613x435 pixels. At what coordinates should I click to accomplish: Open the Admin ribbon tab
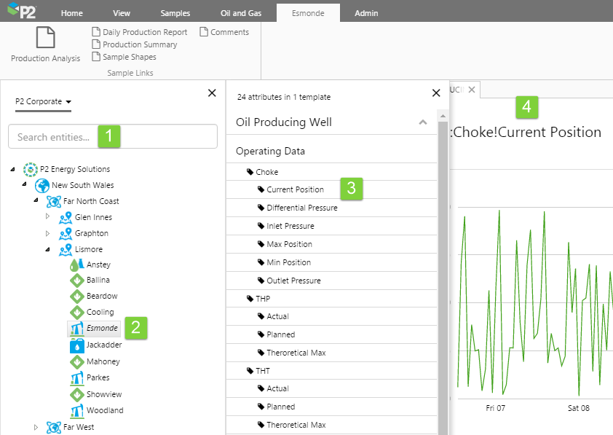click(367, 13)
